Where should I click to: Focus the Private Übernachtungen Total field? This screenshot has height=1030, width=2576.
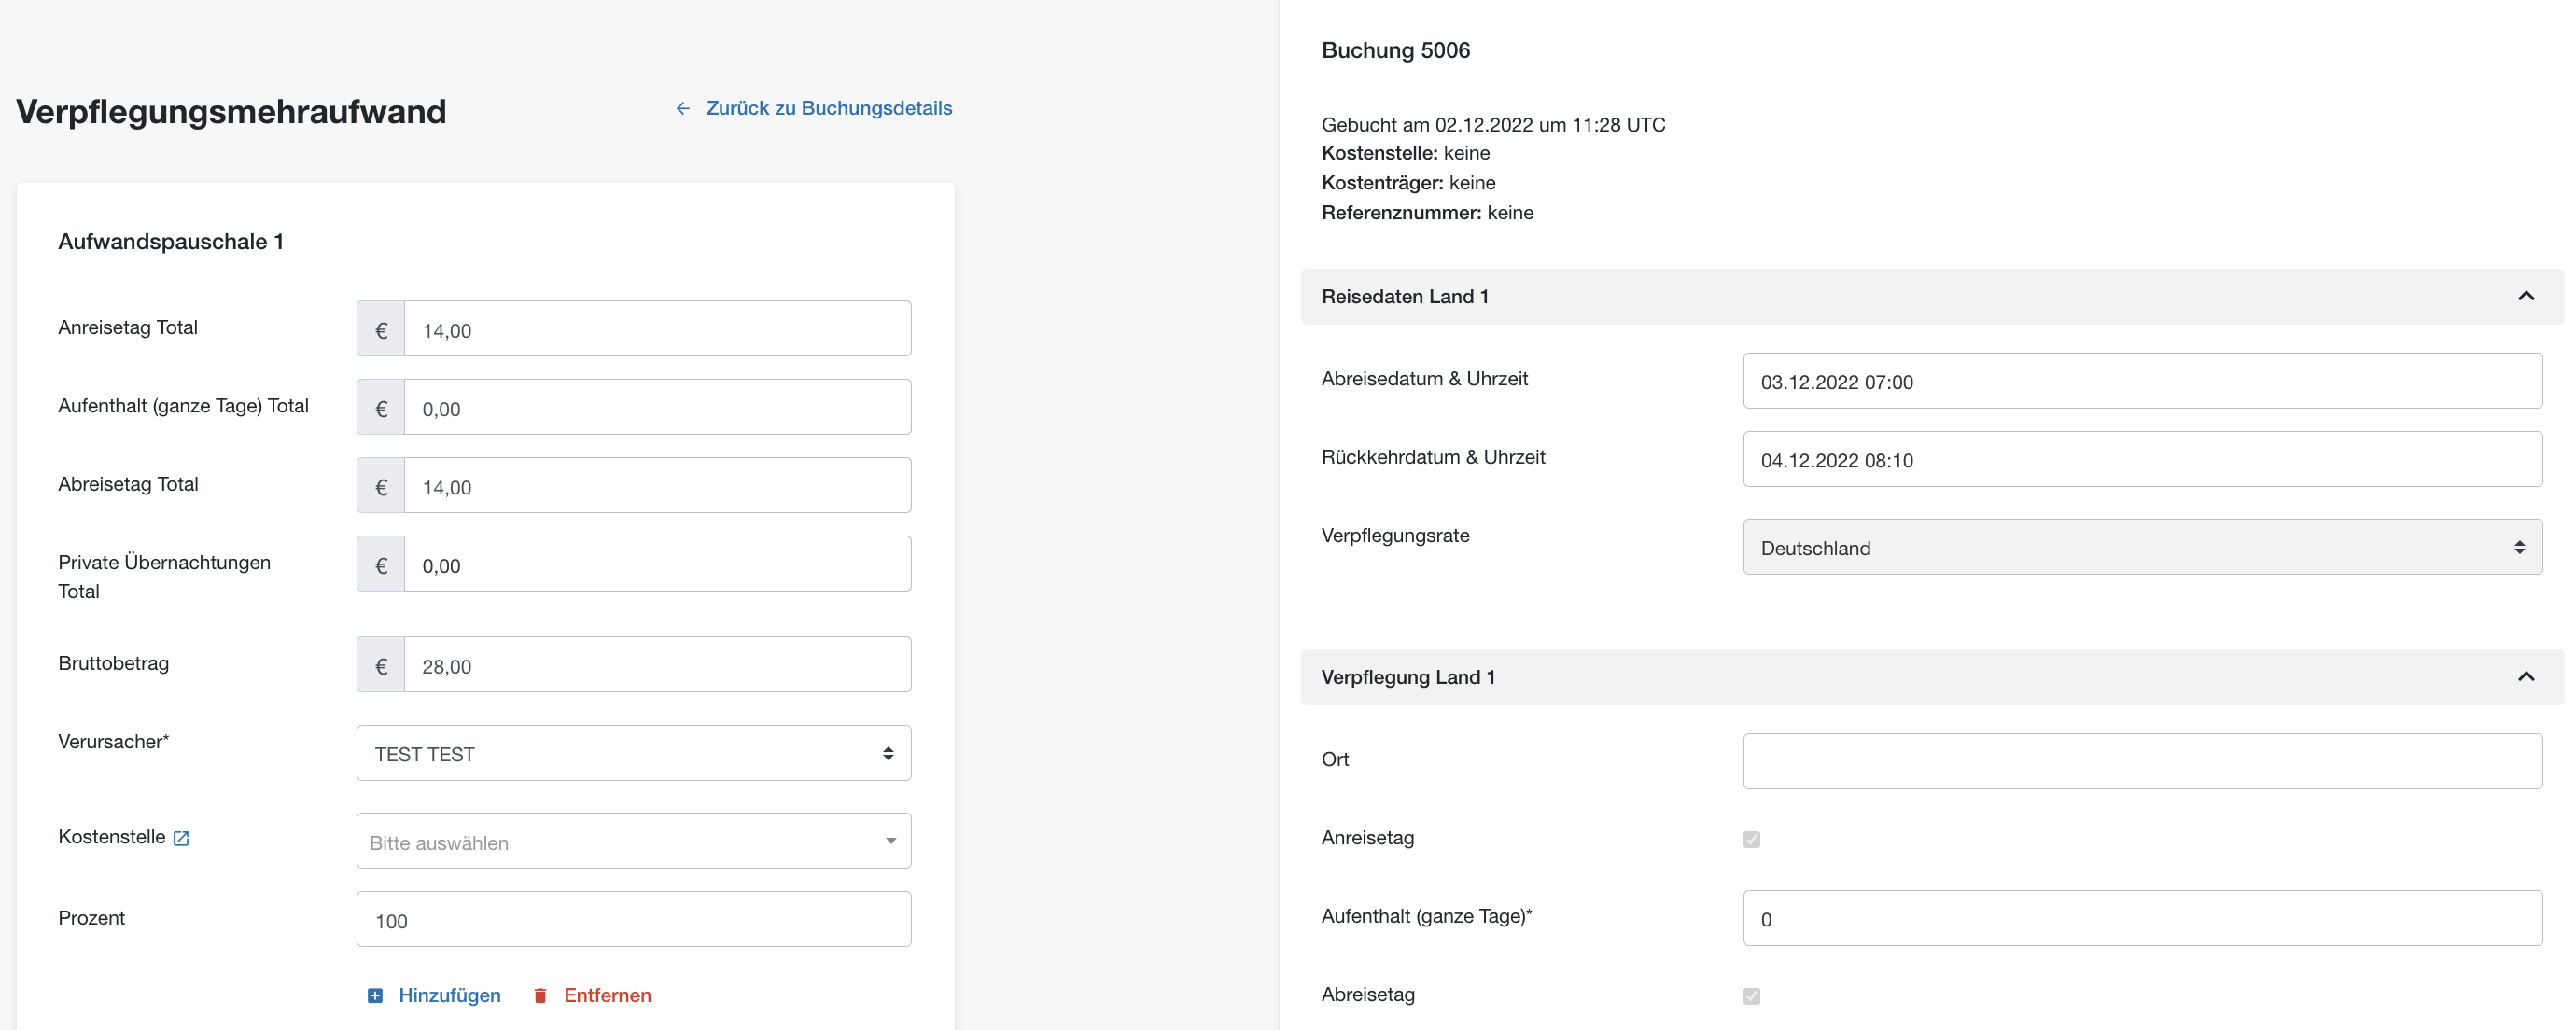click(x=658, y=564)
